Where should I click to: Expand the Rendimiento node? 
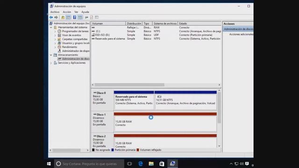coord(55,47)
